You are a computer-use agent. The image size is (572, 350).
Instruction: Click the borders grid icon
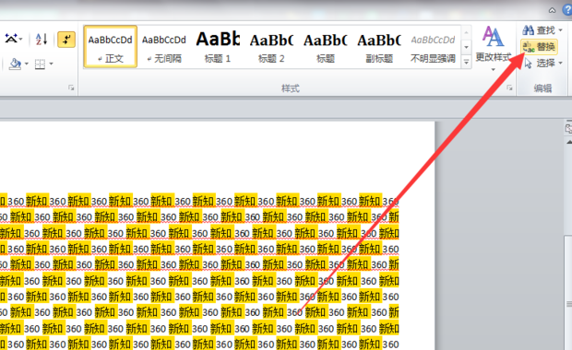40,64
